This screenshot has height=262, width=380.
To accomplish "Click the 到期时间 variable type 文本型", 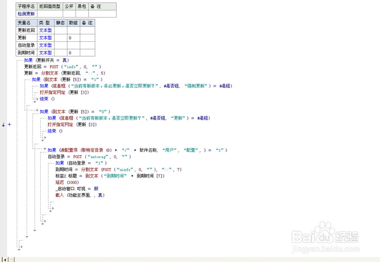I will 45,52.
